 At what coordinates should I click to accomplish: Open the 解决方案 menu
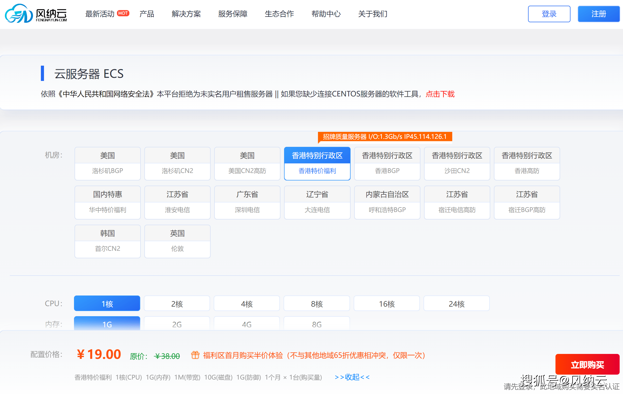[x=186, y=14]
